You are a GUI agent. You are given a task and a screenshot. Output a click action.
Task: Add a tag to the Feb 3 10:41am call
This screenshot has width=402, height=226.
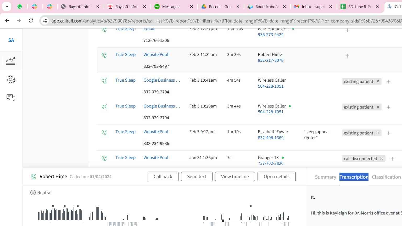tap(388, 82)
